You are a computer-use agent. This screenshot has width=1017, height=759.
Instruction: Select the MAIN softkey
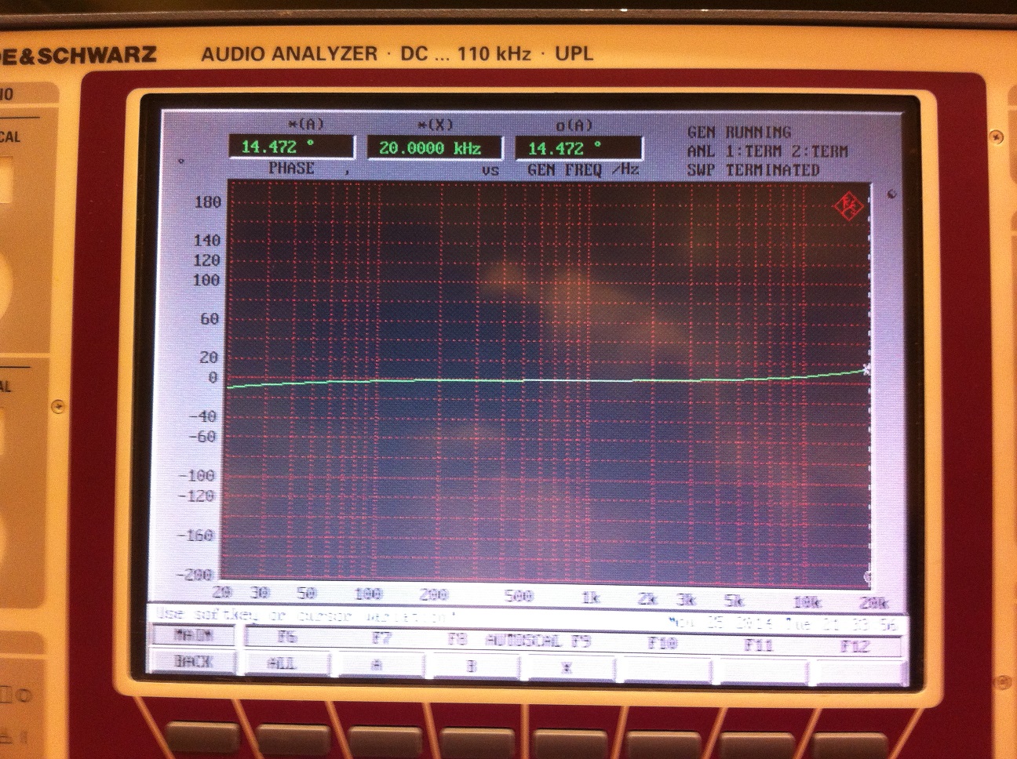pyautogui.click(x=194, y=634)
